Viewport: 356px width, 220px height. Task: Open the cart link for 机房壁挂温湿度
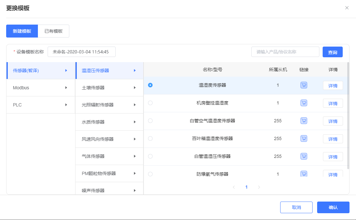[304, 103]
